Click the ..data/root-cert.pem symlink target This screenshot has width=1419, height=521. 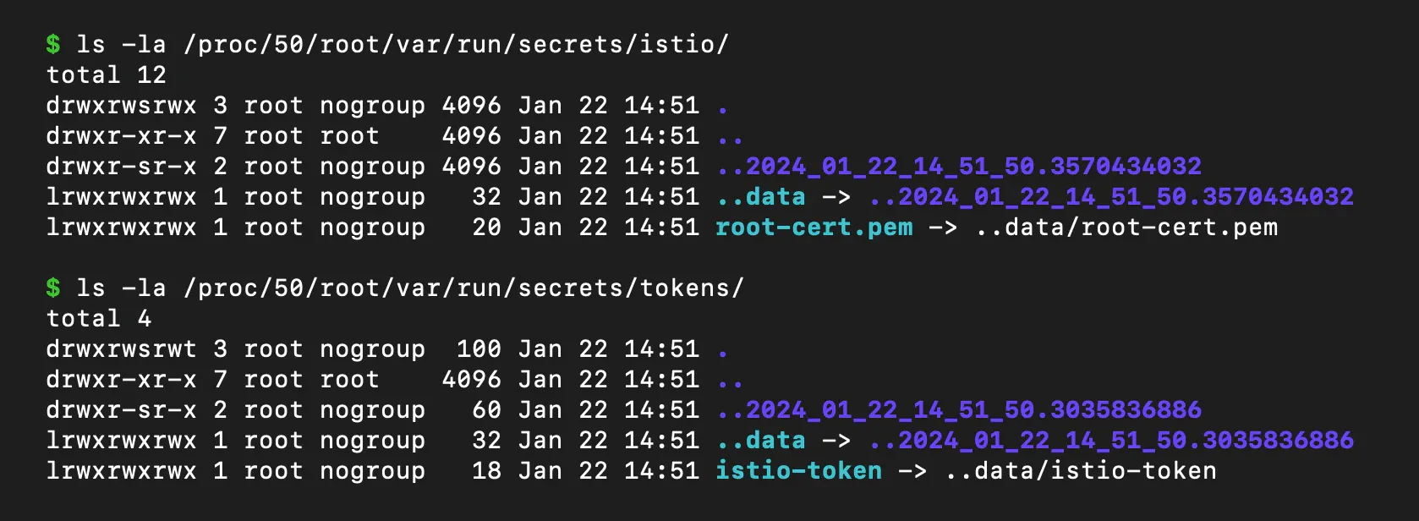tap(1126, 228)
